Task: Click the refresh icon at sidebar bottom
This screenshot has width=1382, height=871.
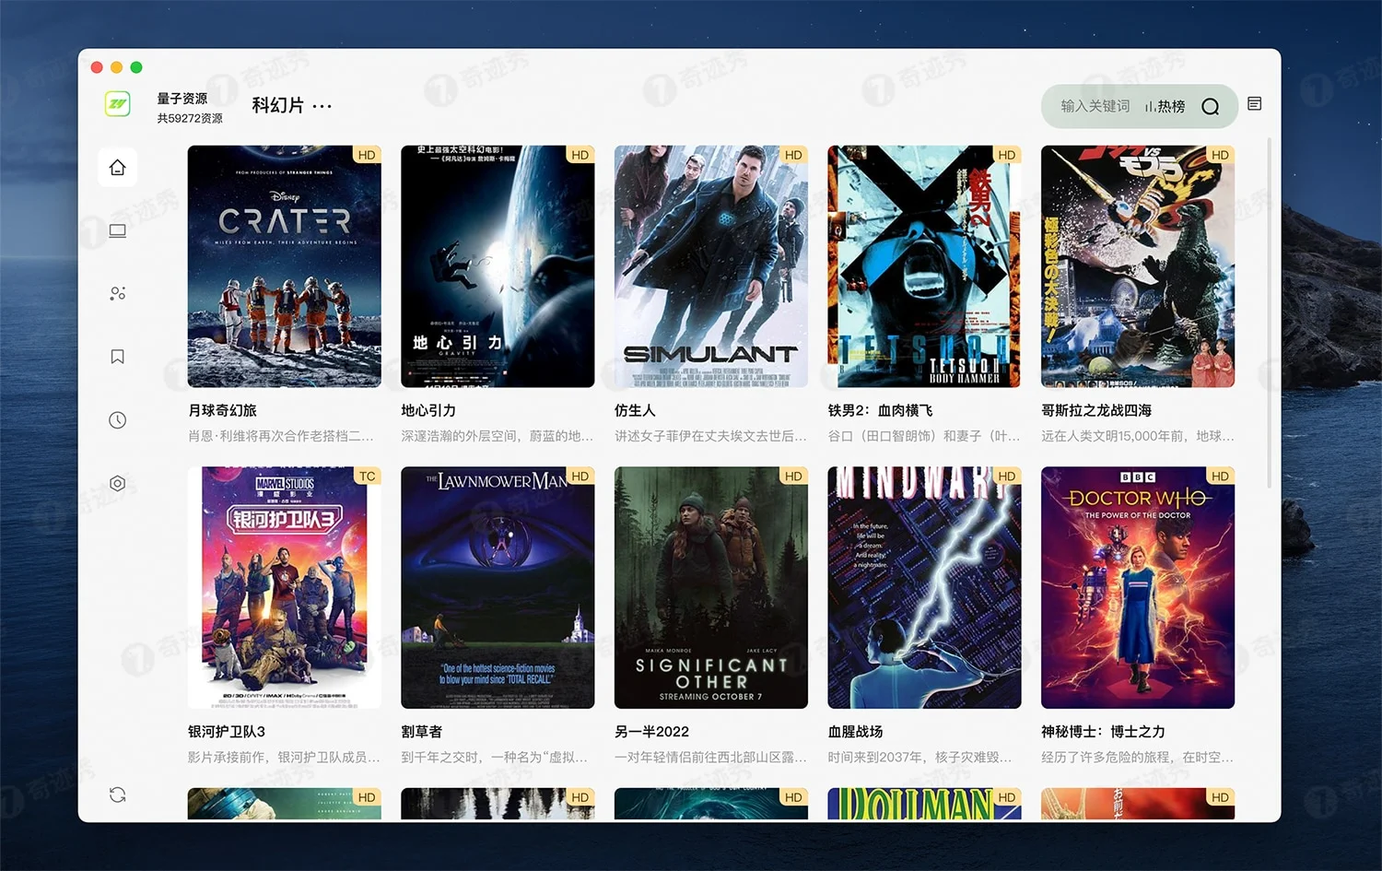Action: coord(117,794)
